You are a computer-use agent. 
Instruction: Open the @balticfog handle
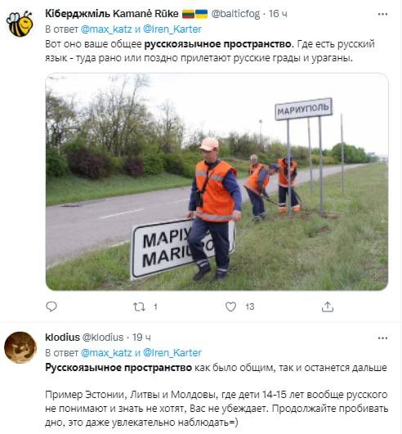(235, 14)
